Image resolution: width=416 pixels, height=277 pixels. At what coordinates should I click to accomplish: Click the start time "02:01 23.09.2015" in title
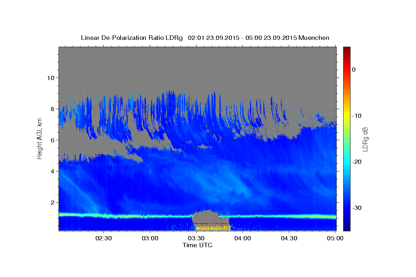pos(213,38)
